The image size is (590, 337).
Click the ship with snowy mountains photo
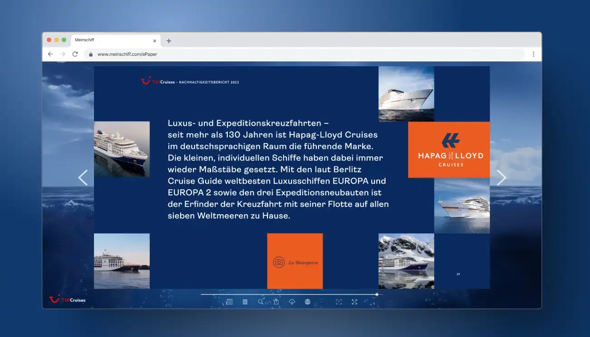tap(406, 261)
